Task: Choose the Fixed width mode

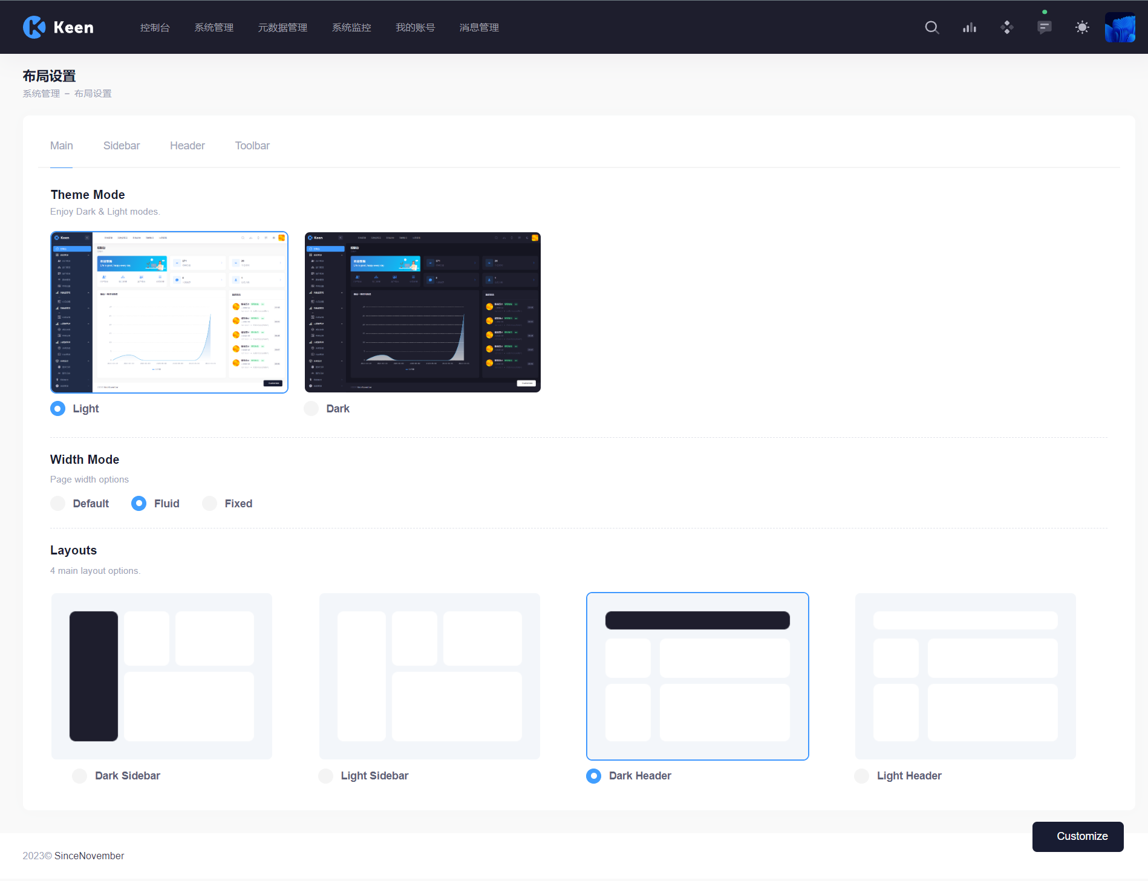Action: pos(210,504)
